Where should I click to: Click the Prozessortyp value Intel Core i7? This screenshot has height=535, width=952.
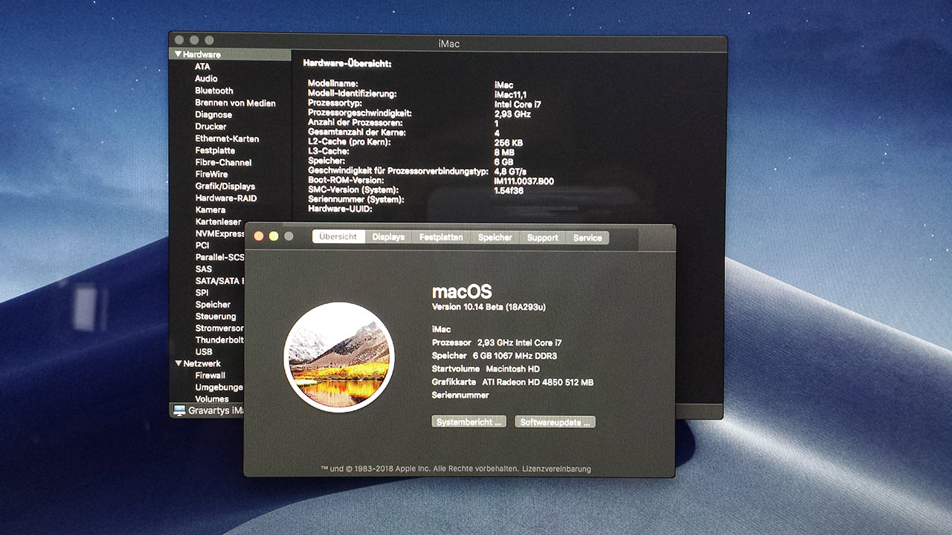click(x=518, y=104)
